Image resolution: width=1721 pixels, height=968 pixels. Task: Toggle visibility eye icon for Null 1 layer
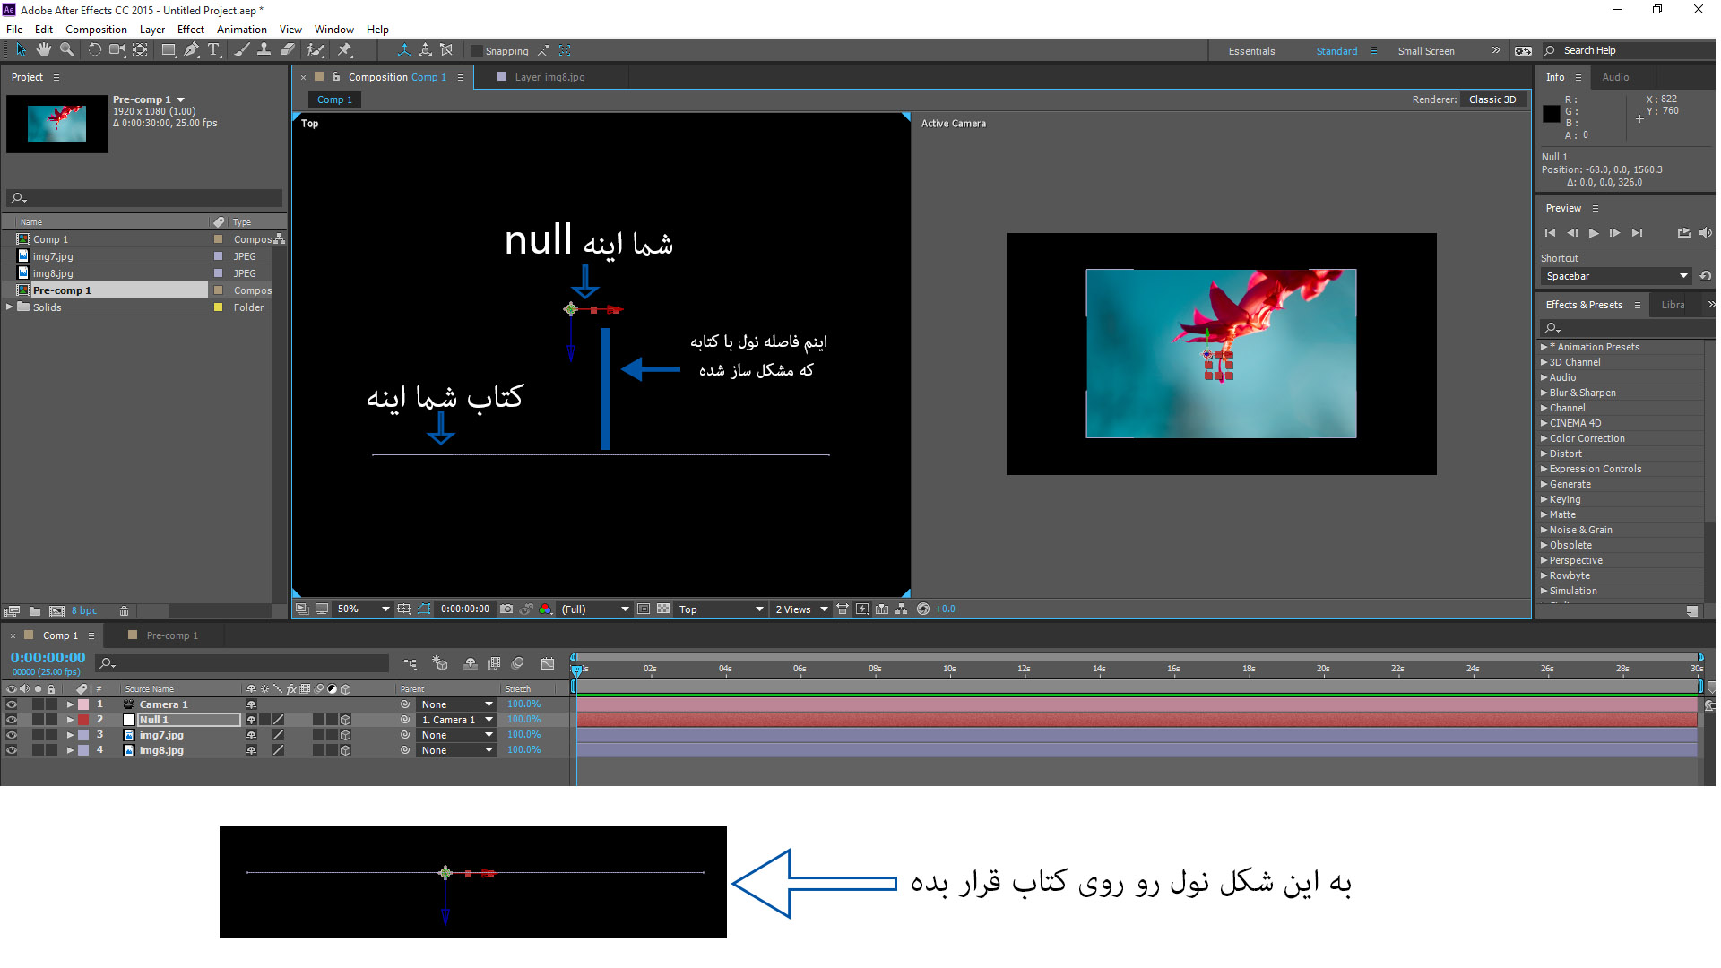12,720
